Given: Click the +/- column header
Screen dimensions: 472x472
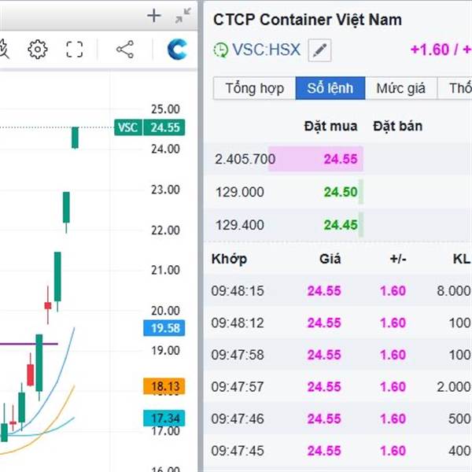Looking at the screenshot, I should (x=398, y=259).
